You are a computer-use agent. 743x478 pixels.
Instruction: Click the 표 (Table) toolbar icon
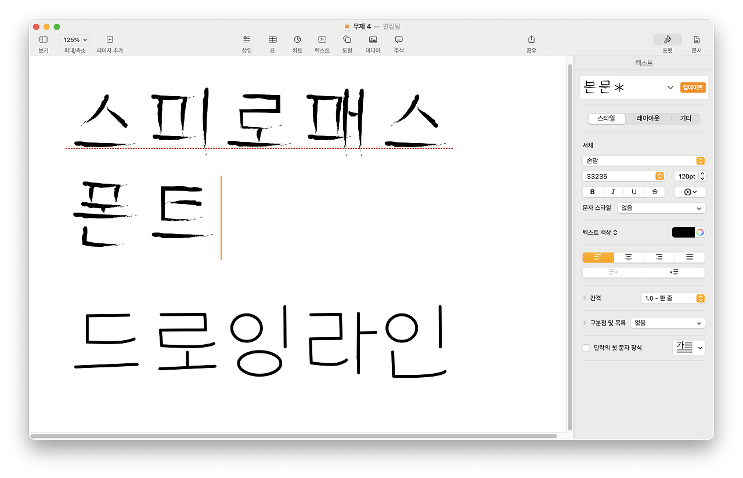272,39
